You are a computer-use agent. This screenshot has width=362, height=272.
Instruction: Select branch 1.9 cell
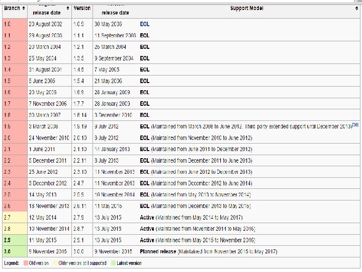[15, 126]
